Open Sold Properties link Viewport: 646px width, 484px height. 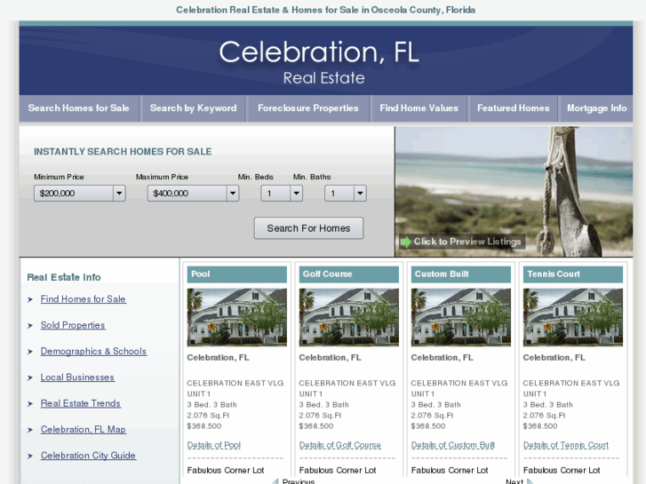point(73,325)
